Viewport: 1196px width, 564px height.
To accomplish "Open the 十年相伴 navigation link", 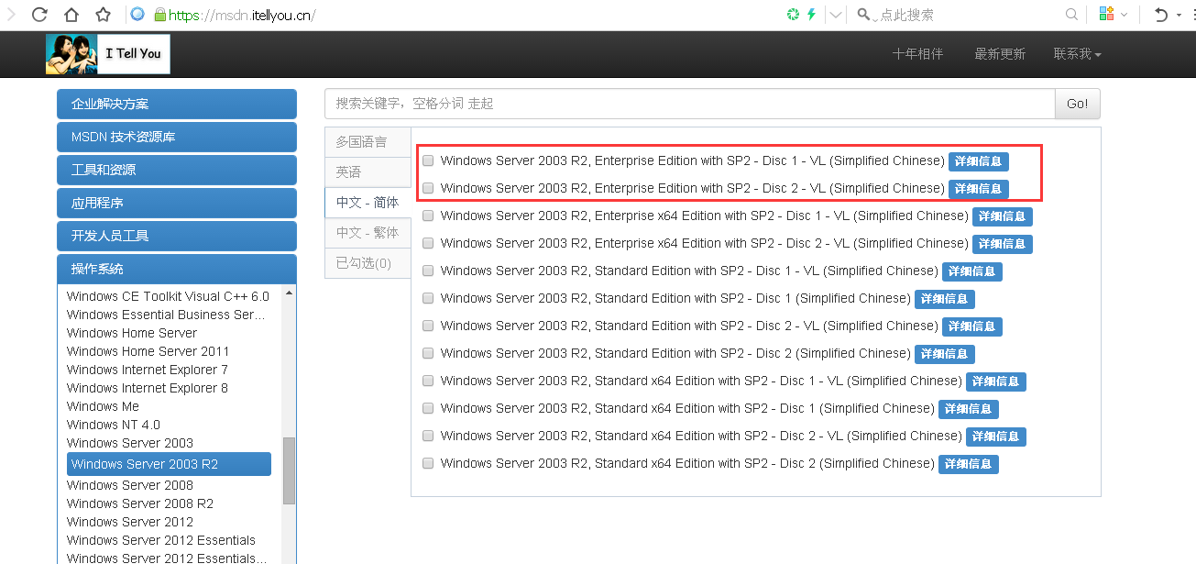I will (x=917, y=54).
